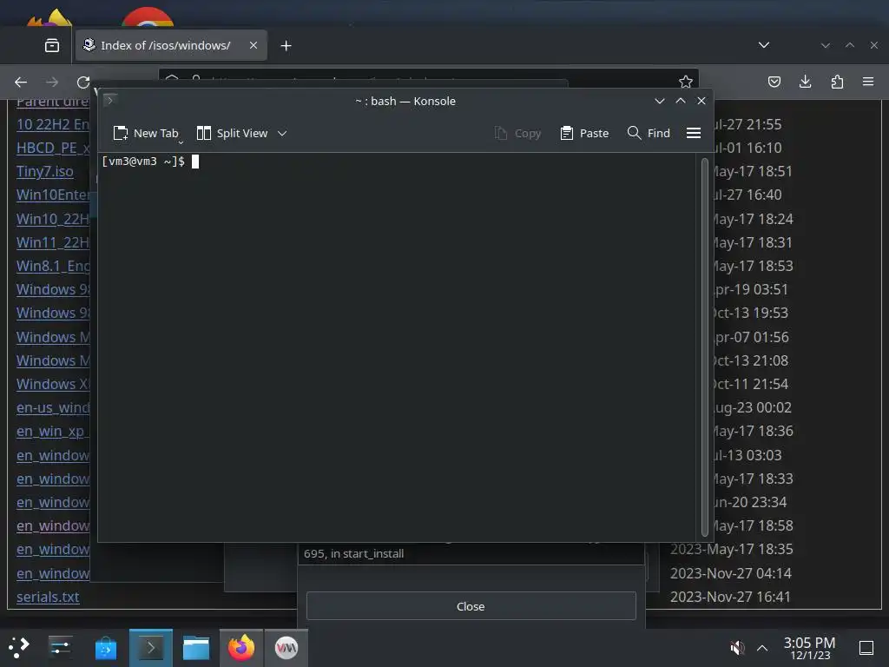Switch to Firefox in the taskbar
889x667 pixels.
(x=241, y=648)
